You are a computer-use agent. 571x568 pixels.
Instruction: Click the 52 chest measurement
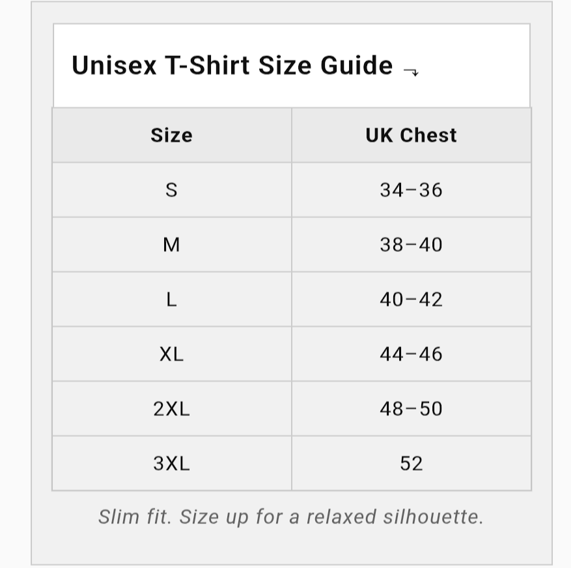411,463
